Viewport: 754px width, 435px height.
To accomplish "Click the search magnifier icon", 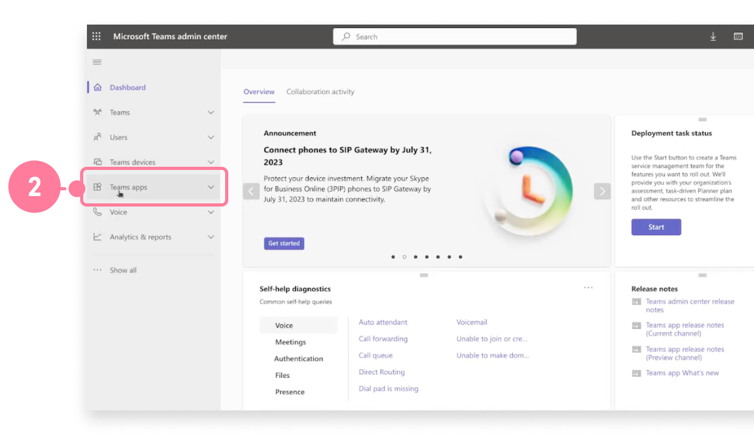I will [x=346, y=37].
